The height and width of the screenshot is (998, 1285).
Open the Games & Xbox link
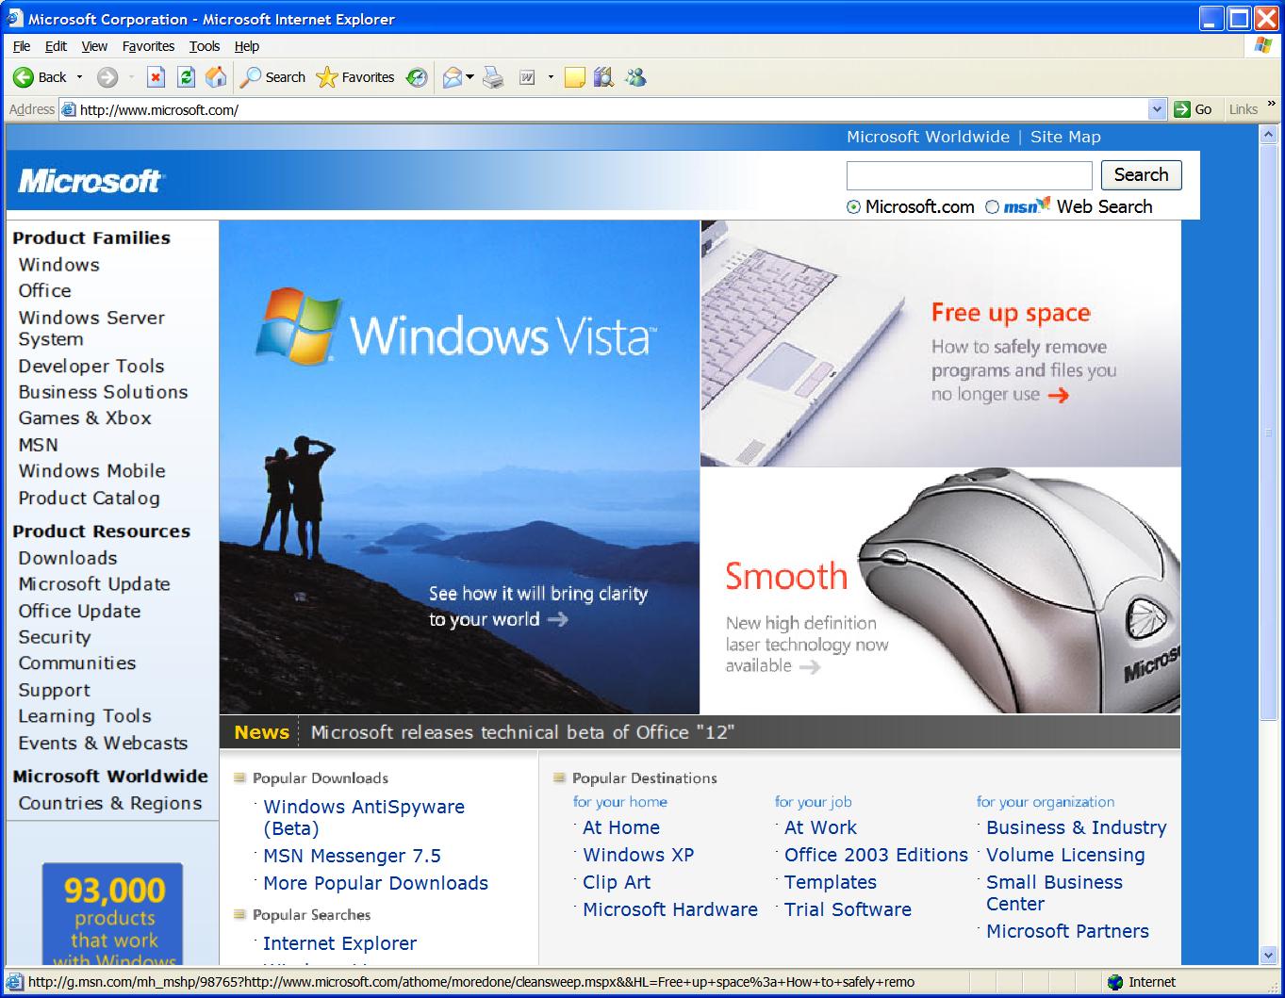[85, 417]
